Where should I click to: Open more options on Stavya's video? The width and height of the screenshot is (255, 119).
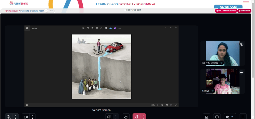(x=241, y=72)
